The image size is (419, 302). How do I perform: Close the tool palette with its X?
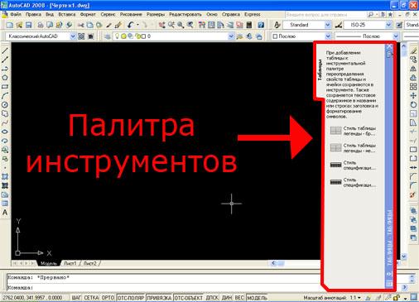pyautogui.click(x=389, y=46)
